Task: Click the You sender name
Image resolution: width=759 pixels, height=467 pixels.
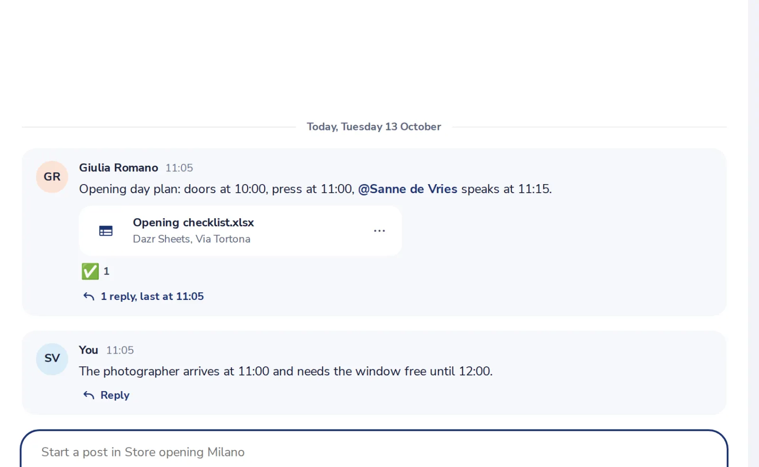Action: [x=89, y=350]
